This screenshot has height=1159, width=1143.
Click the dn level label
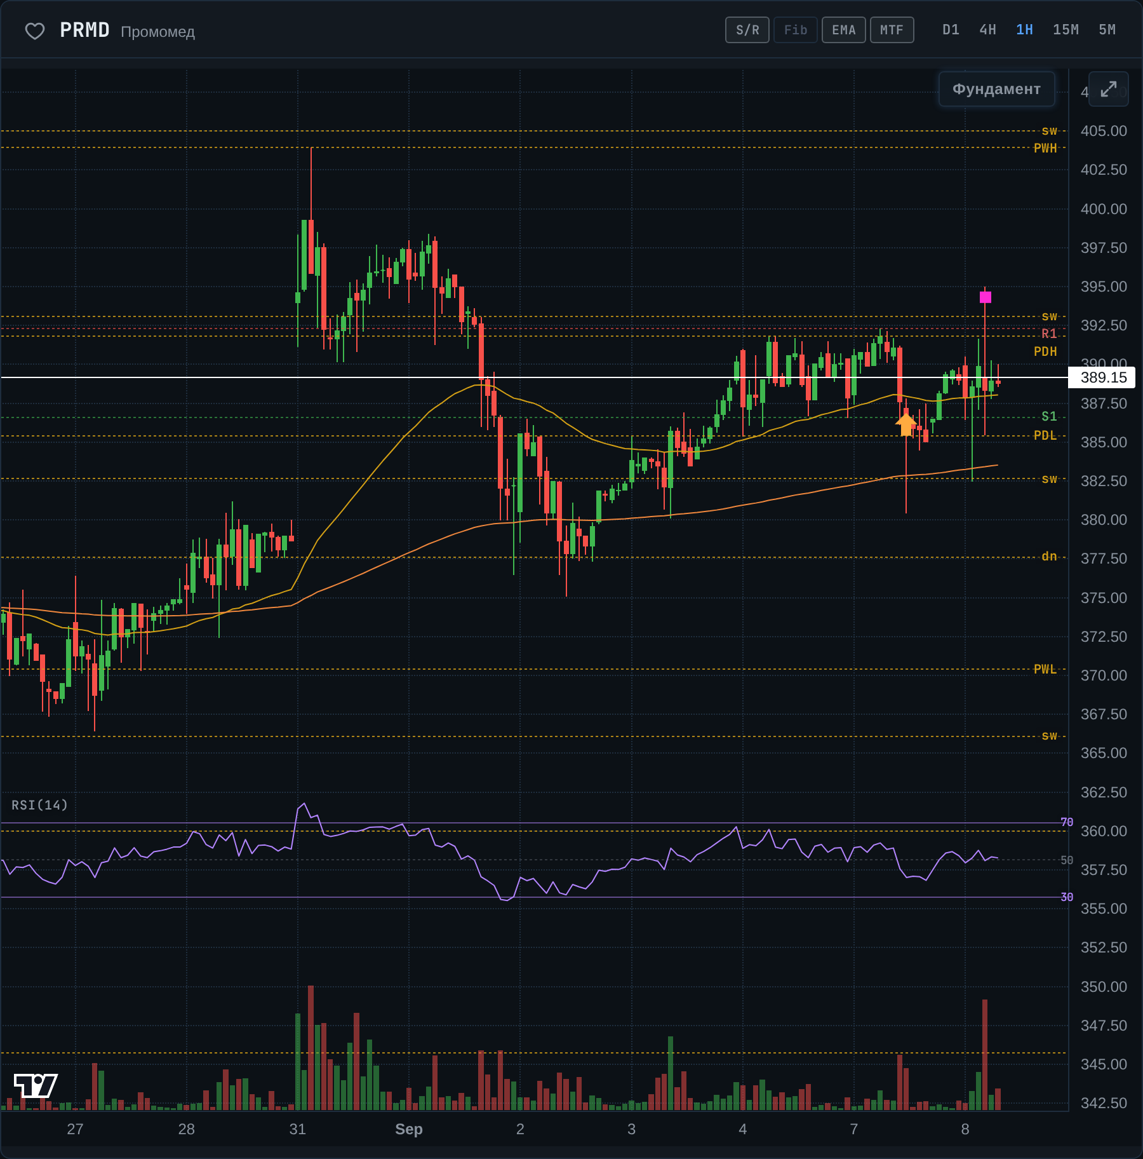[1050, 557]
